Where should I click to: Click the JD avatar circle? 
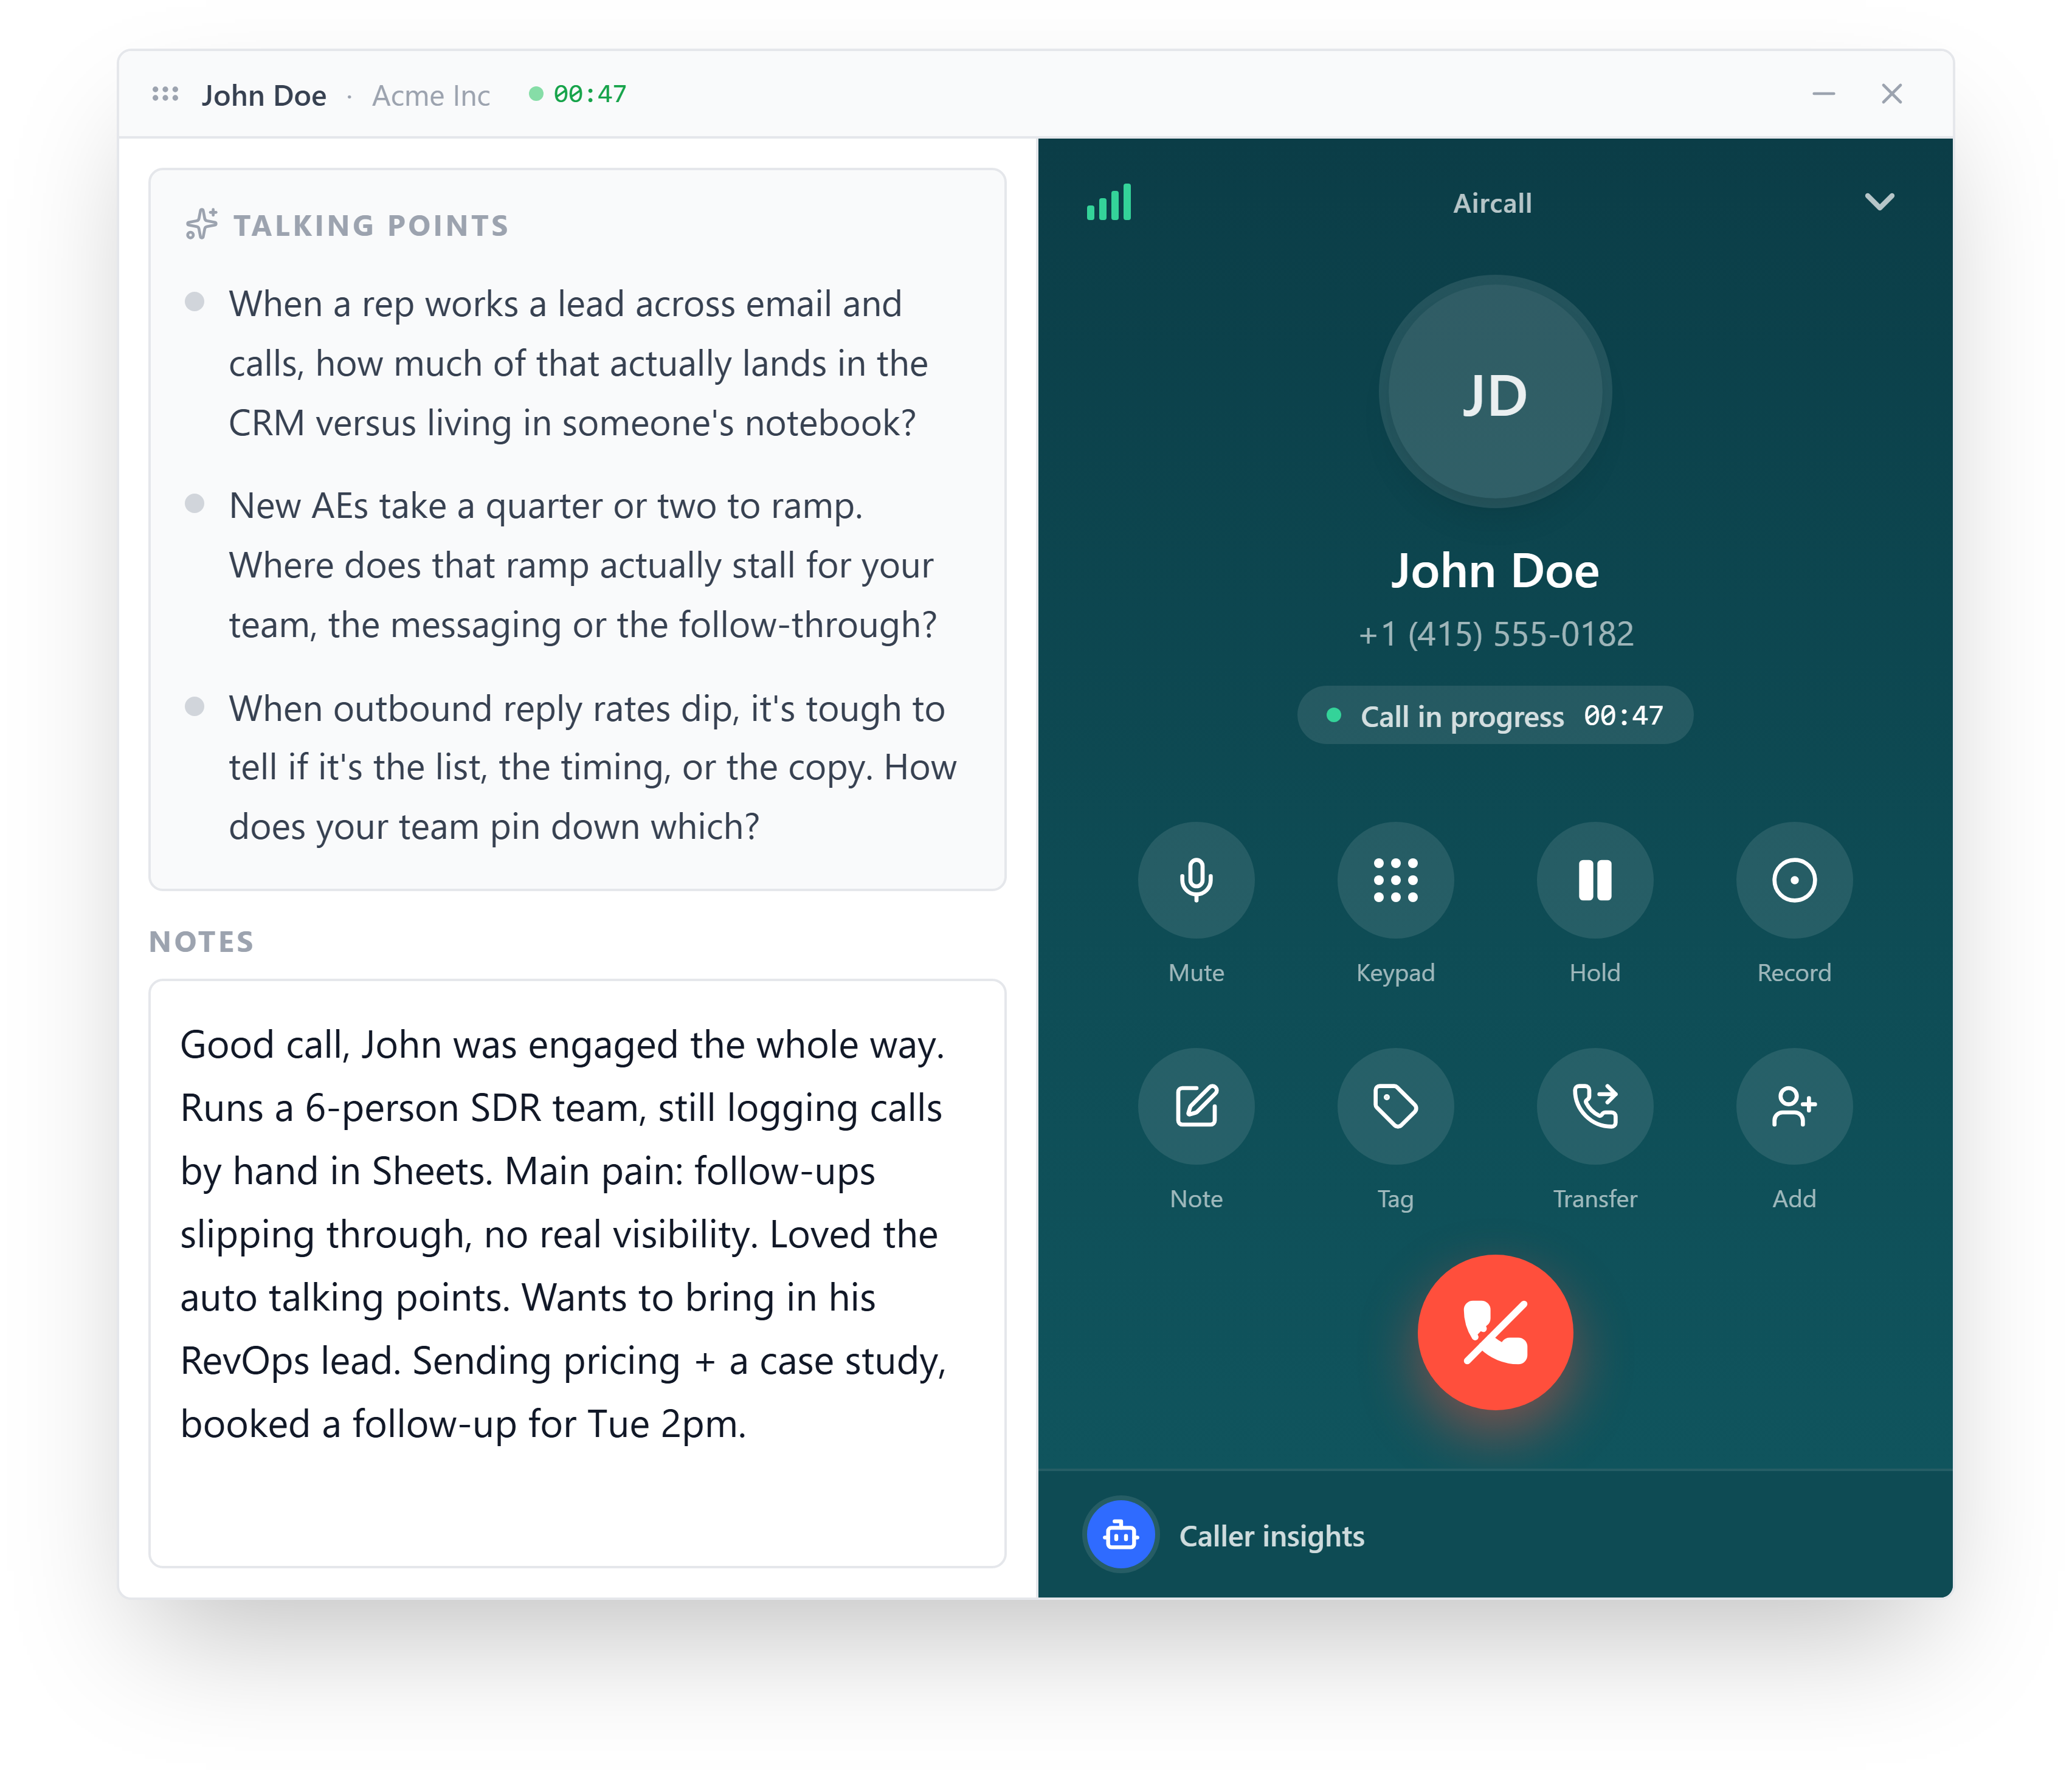[x=1495, y=392]
